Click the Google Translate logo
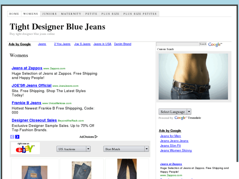 pyautogui.click(x=188, y=118)
